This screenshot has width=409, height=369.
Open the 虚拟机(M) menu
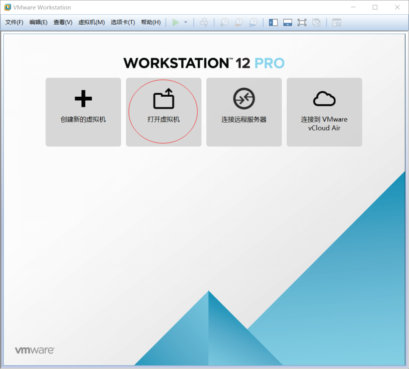click(x=91, y=22)
